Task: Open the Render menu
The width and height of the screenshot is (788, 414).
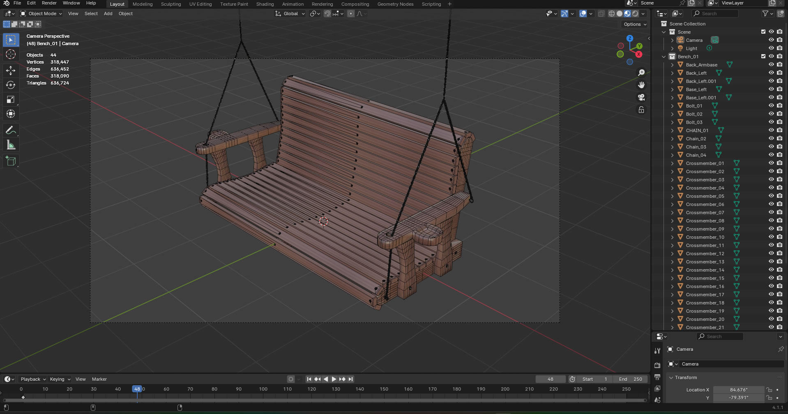Action: pyautogui.click(x=49, y=3)
